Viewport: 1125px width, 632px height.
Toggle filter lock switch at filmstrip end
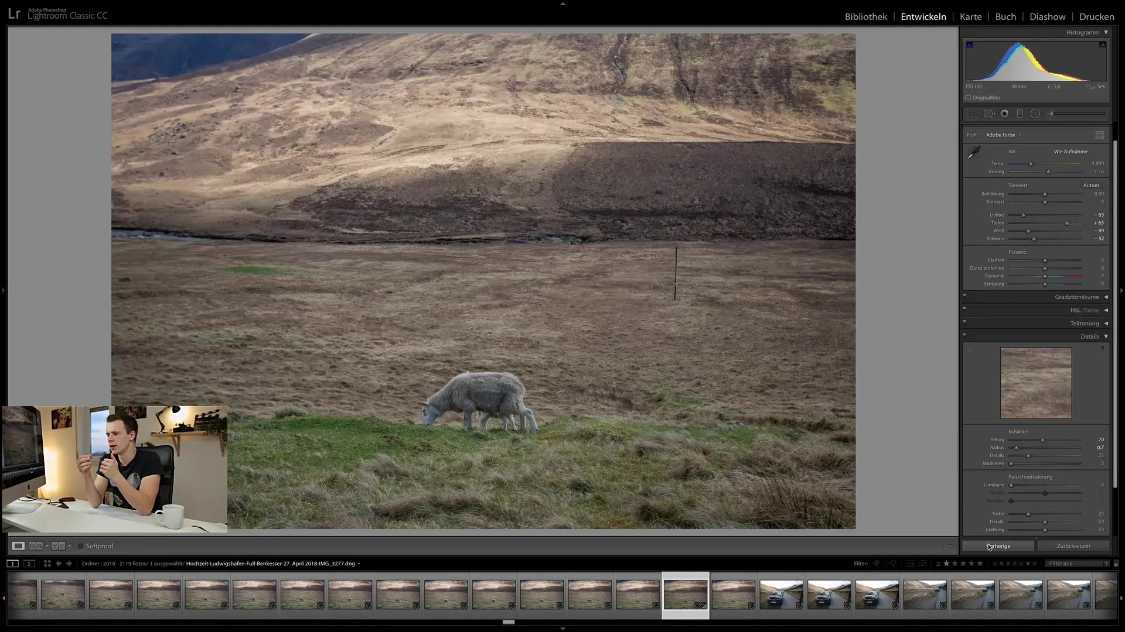(1116, 564)
